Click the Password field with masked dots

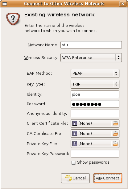(95, 104)
